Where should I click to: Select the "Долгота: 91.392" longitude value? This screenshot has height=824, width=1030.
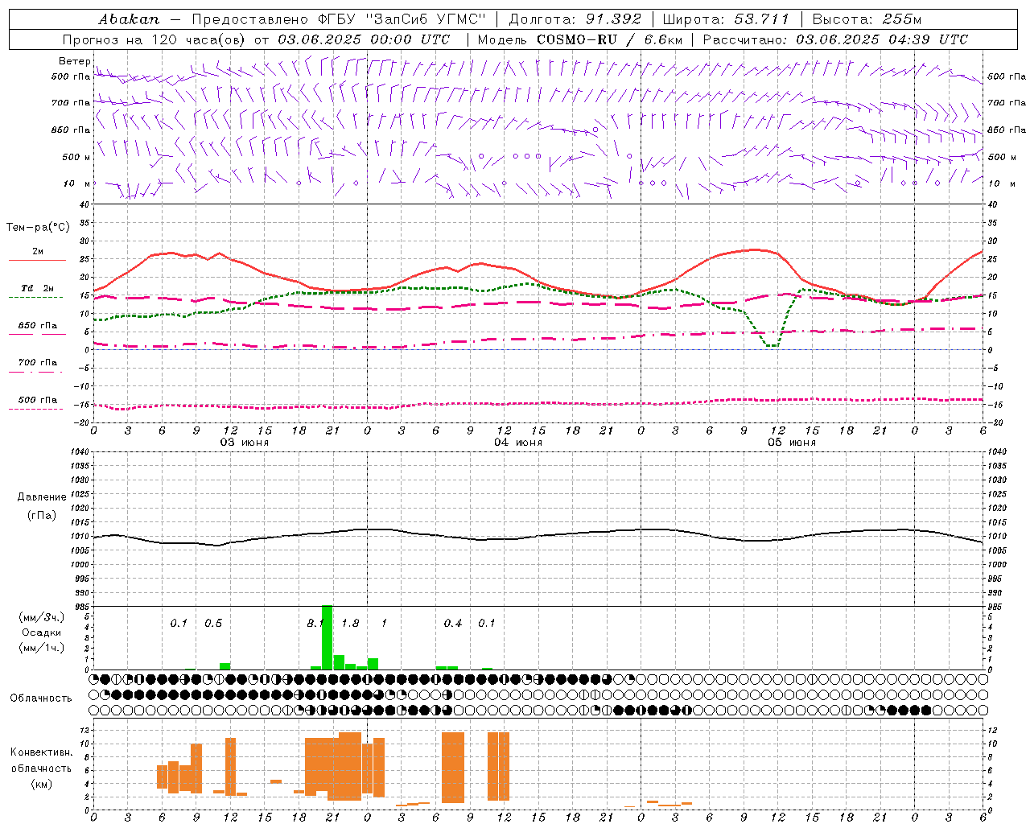[576, 19]
